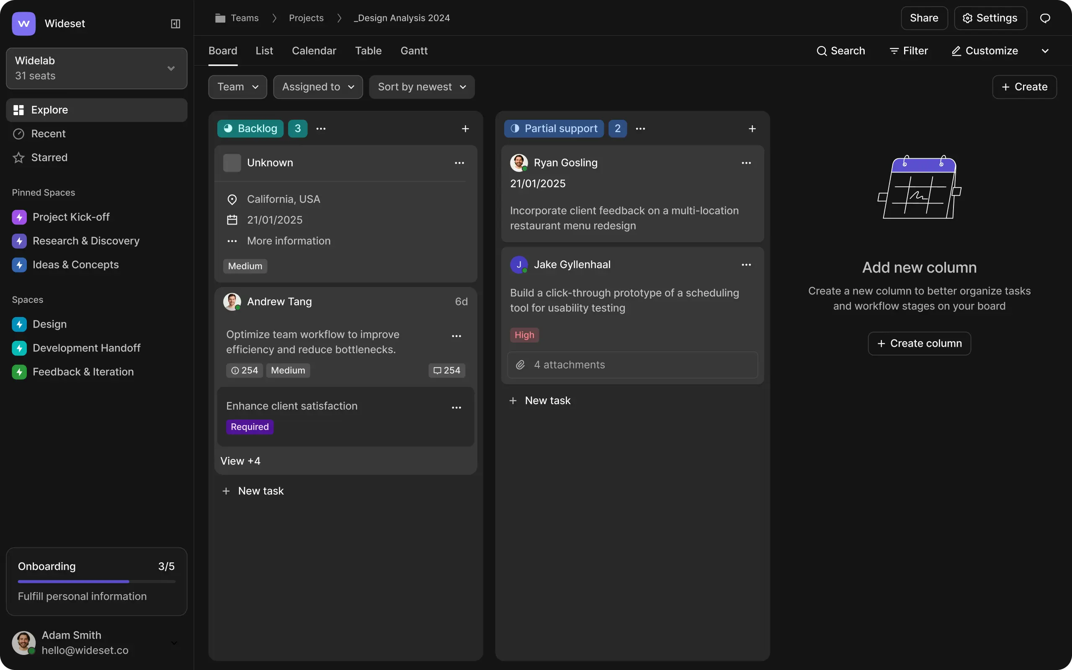Image resolution: width=1072 pixels, height=670 pixels.
Task: Open the Team filter dropdown
Action: (237, 87)
